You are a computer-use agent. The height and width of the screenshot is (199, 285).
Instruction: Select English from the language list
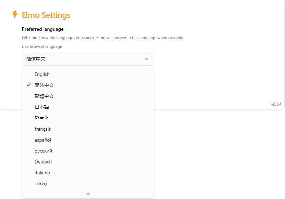tap(88, 75)
